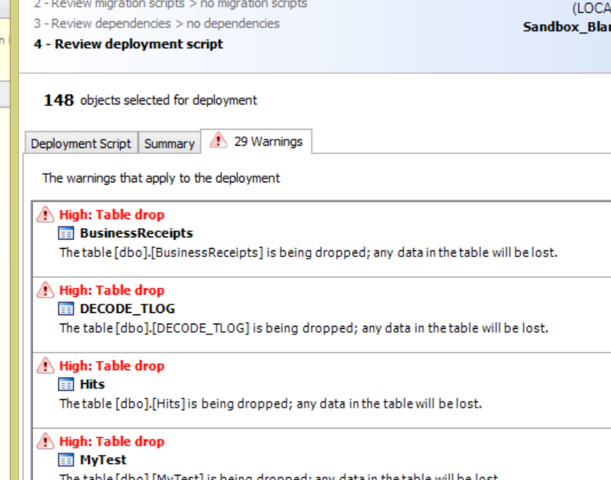The image size is (611, 480).
Task: Go to step 2 Review migration scripts
Action: coord(170,4)
